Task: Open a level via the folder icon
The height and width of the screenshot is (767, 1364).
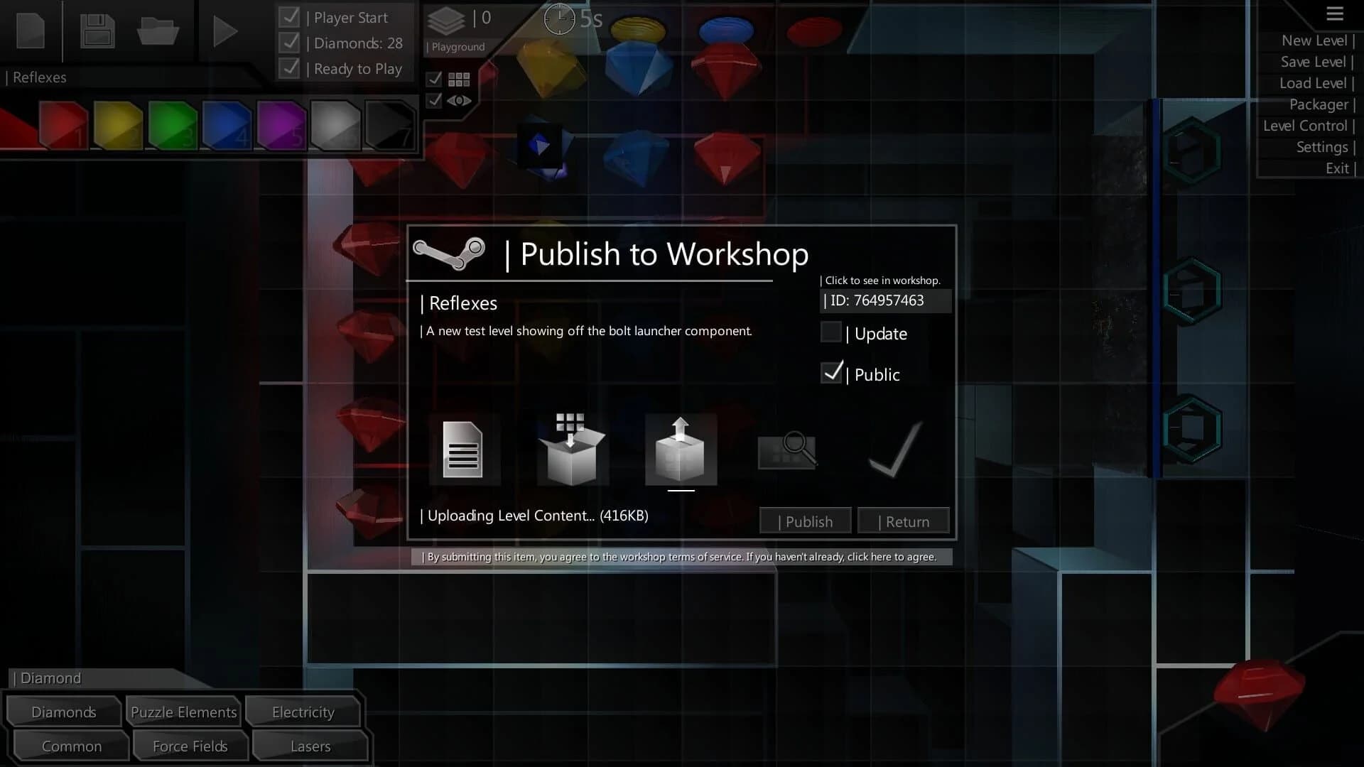Action: [158, 31]
